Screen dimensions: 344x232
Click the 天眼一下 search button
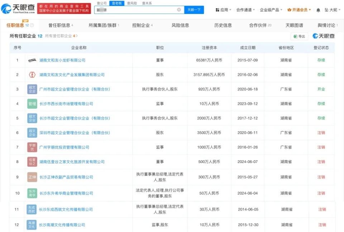point(194,10)
